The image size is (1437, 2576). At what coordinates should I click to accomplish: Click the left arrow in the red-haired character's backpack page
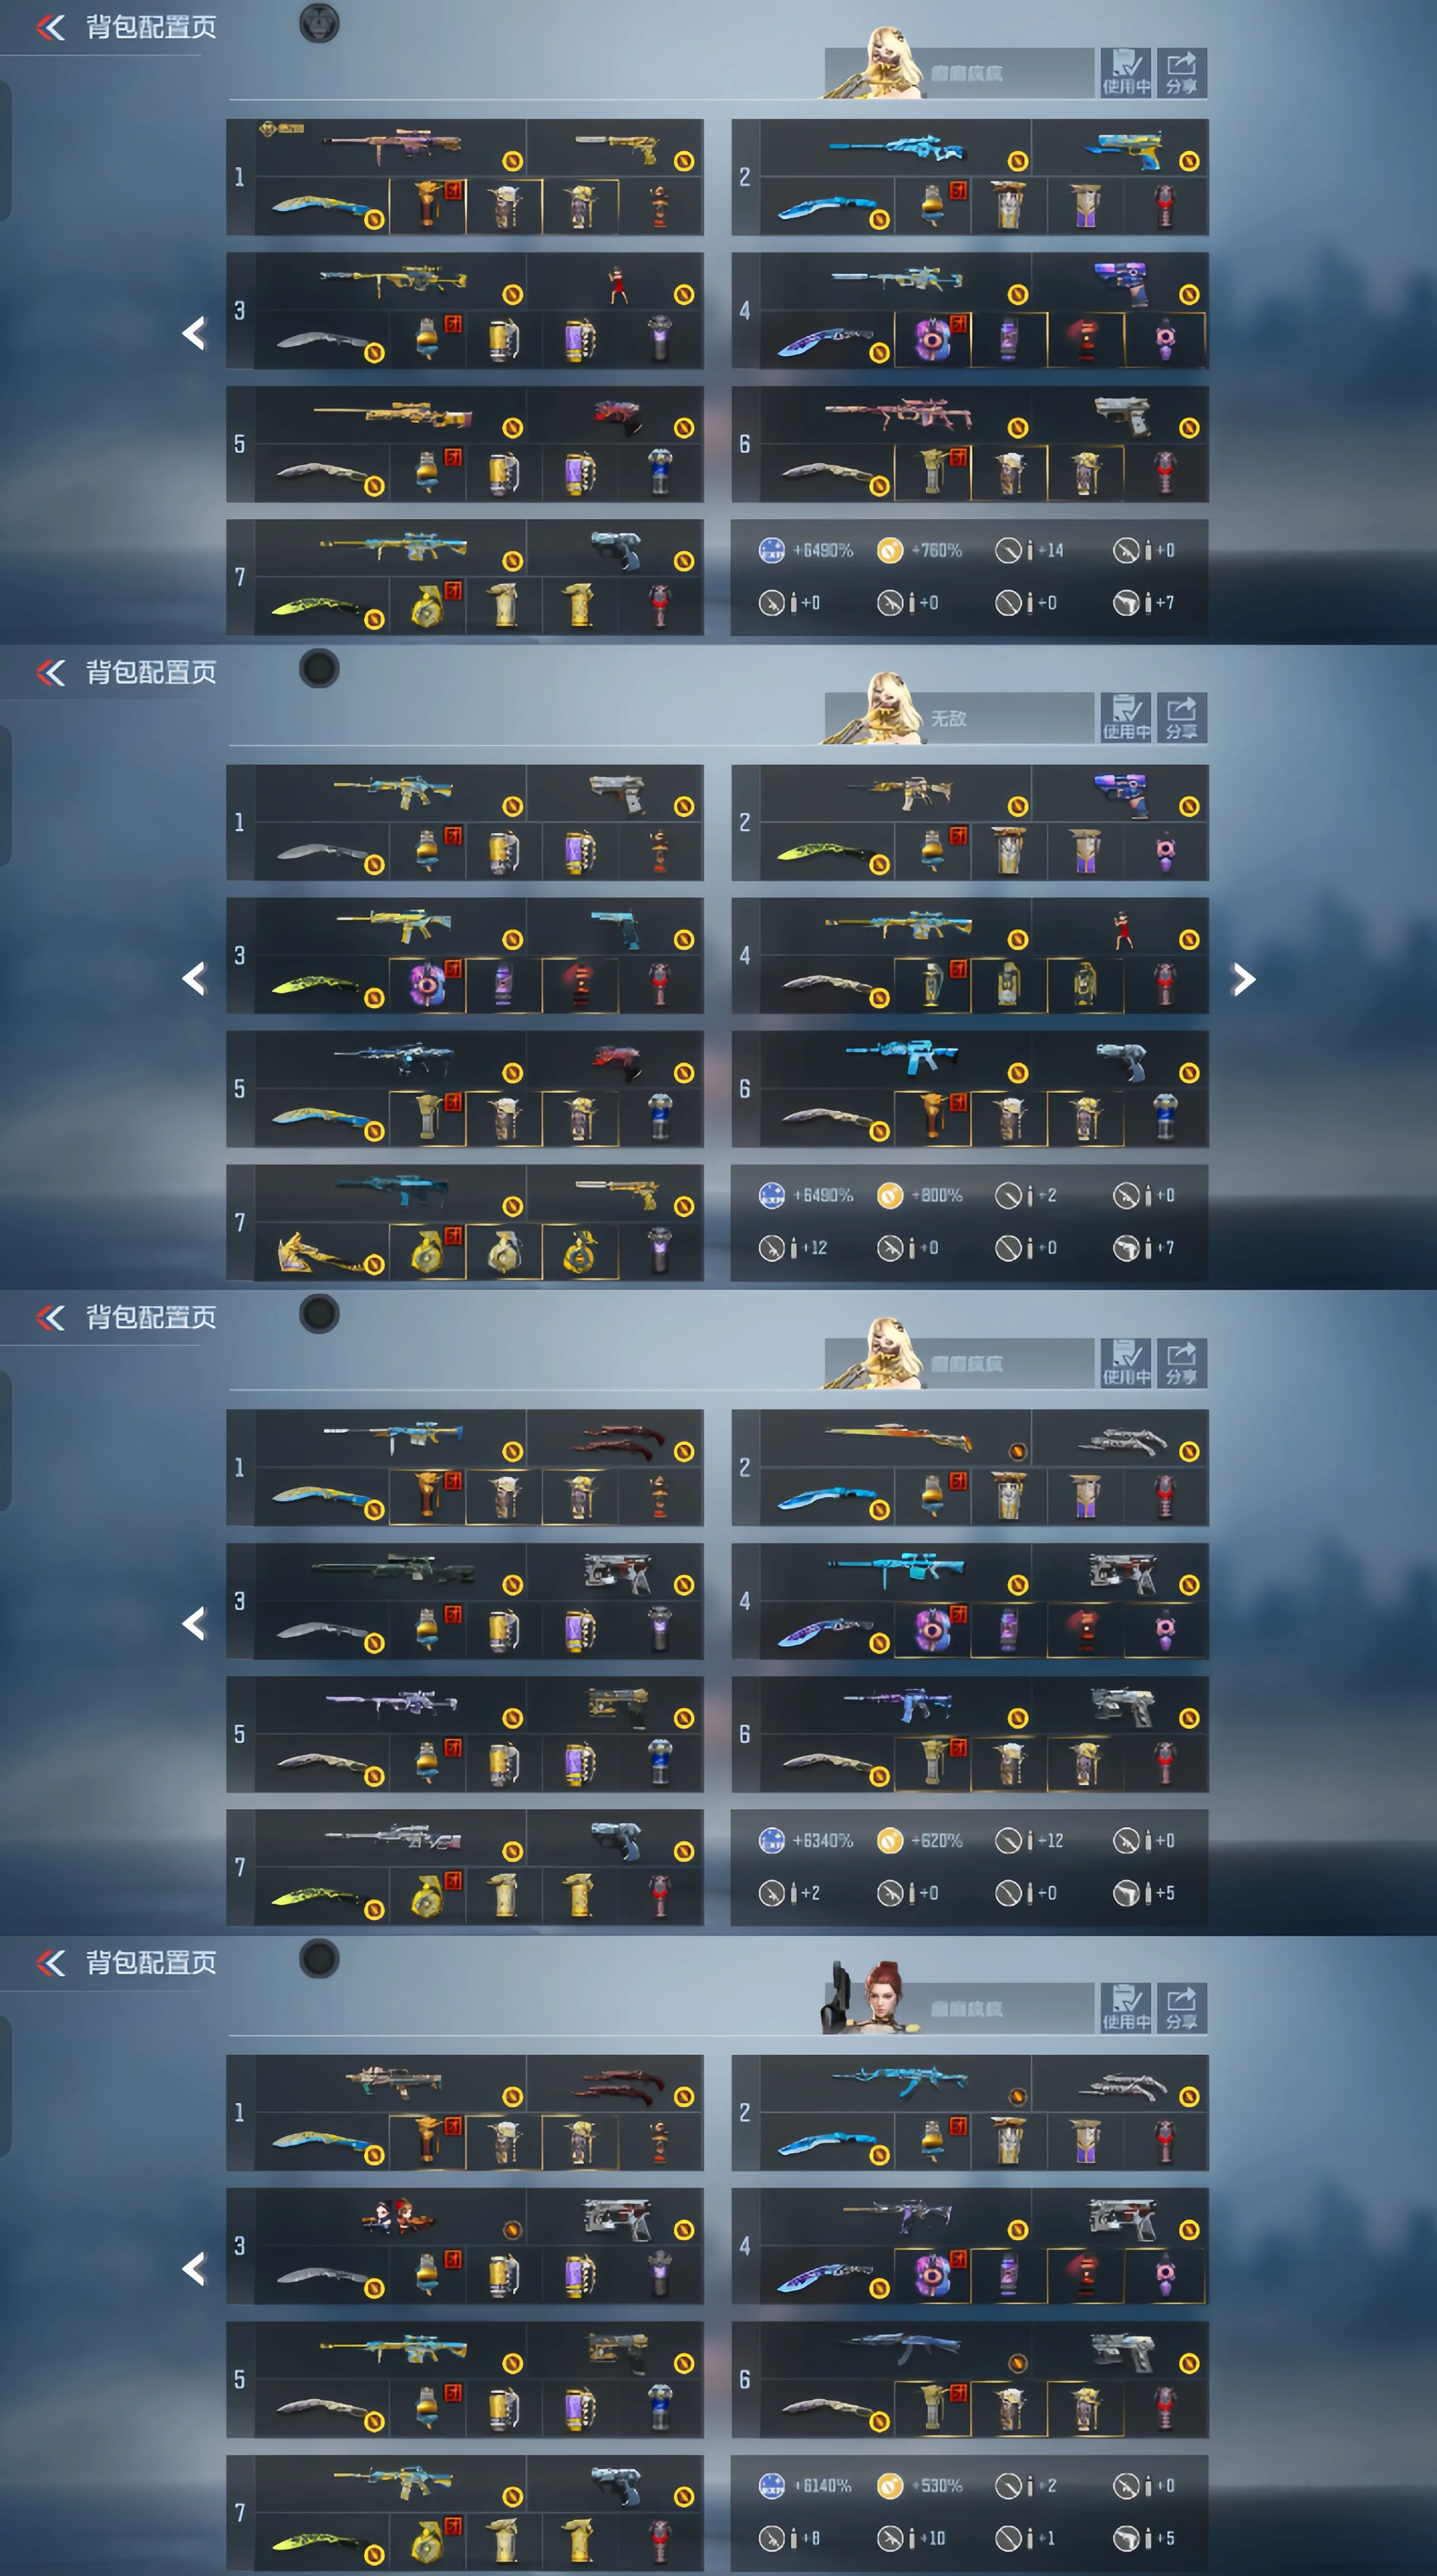pos(194,2269)
